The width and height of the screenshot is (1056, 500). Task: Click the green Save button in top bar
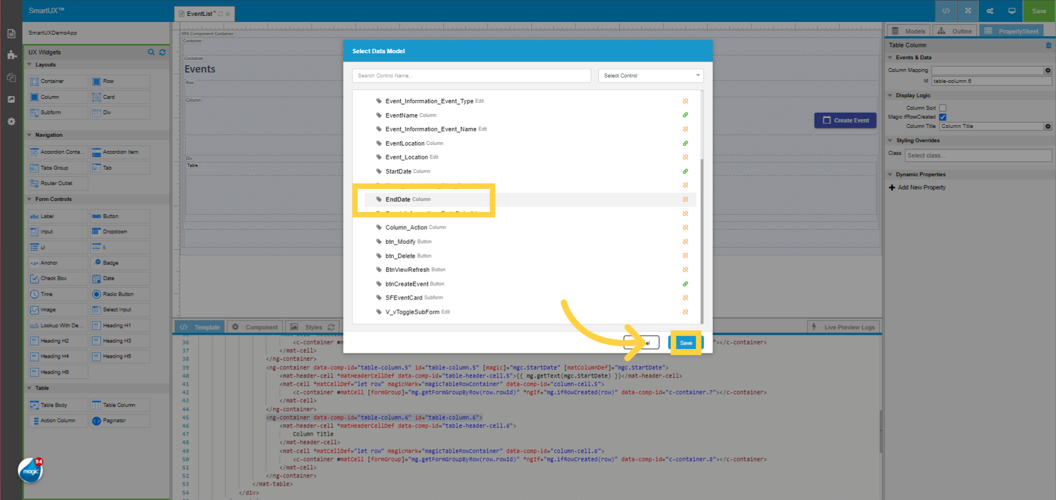point(1039,11)
